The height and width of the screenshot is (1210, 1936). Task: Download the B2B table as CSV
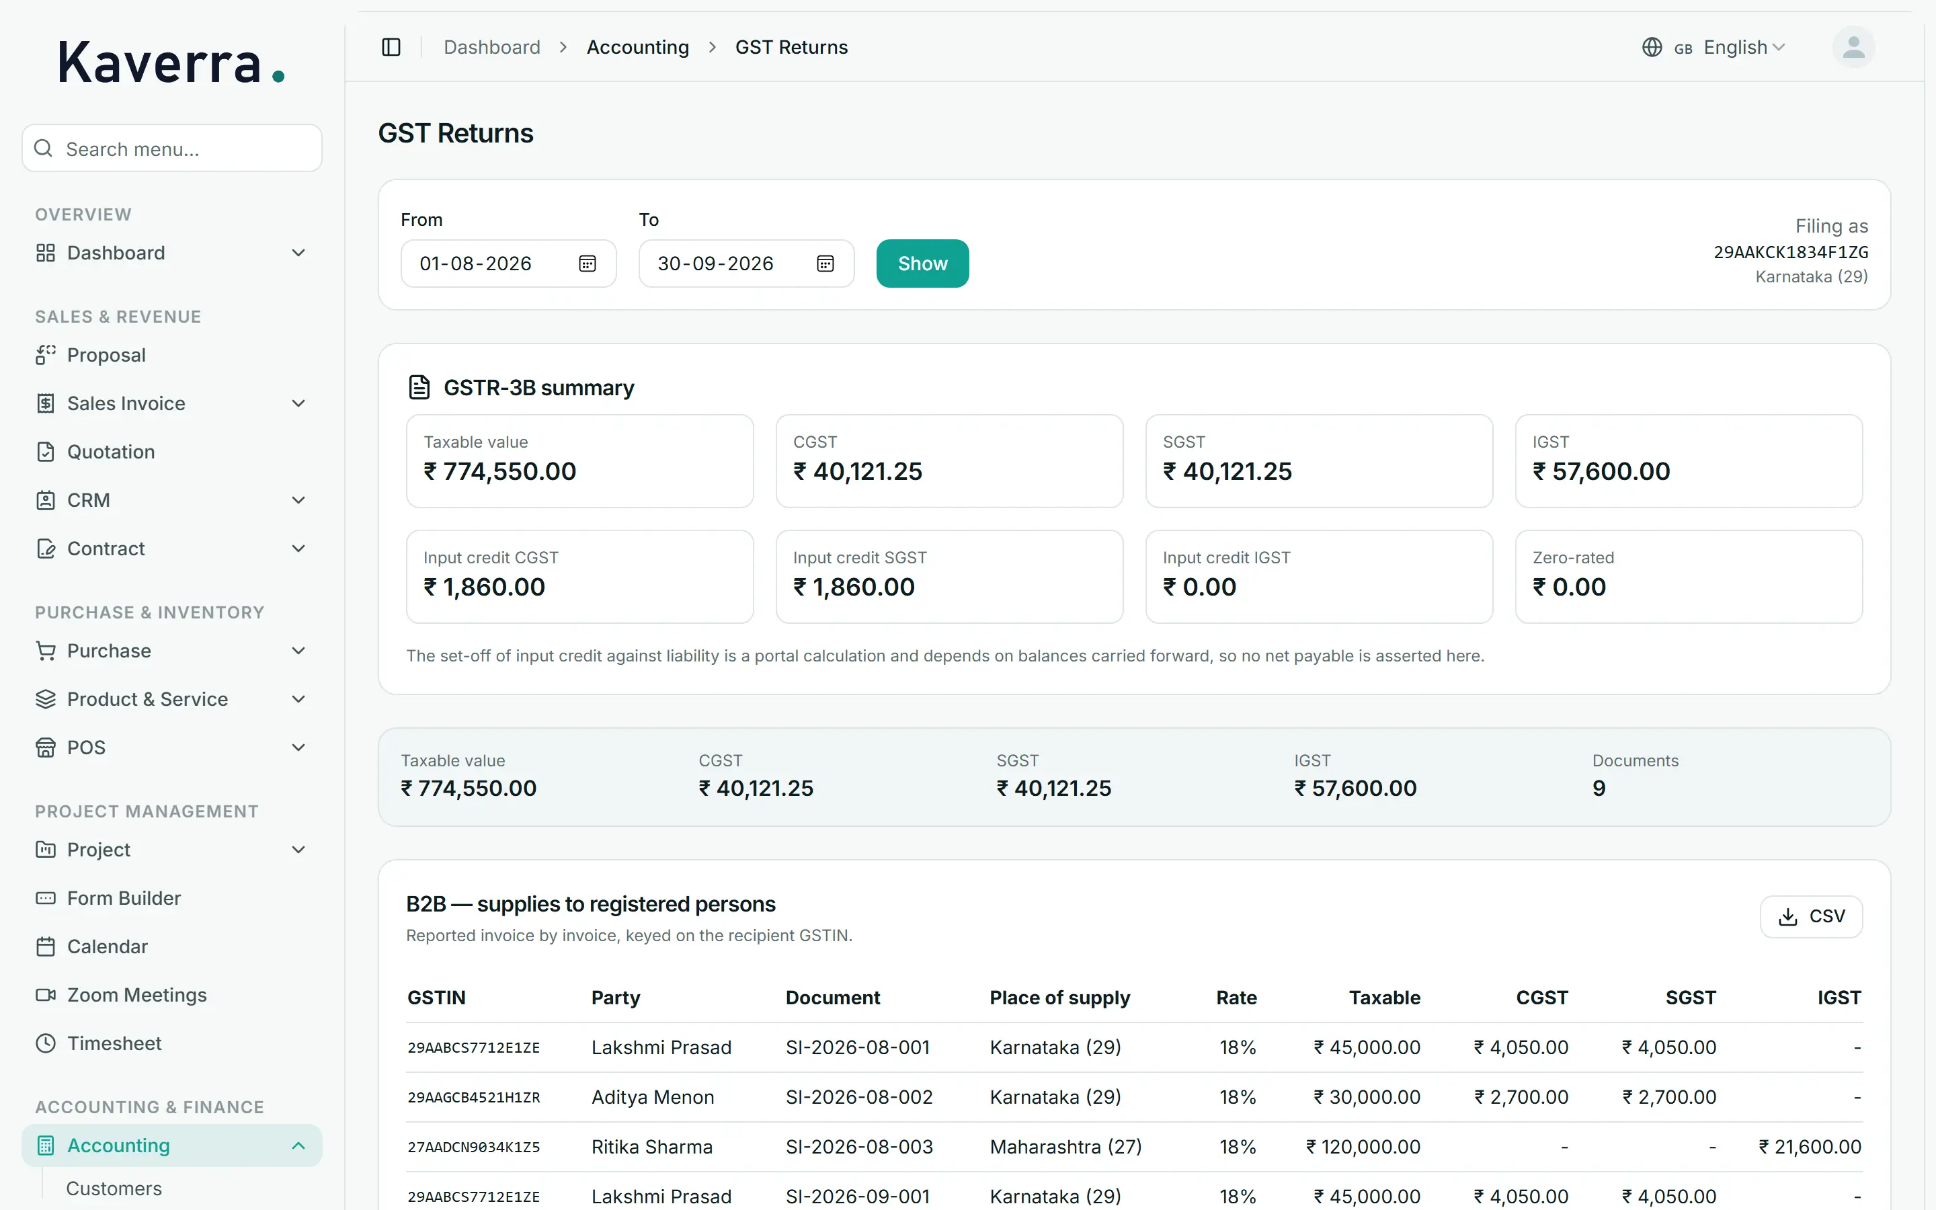(x=1811, y=916)
